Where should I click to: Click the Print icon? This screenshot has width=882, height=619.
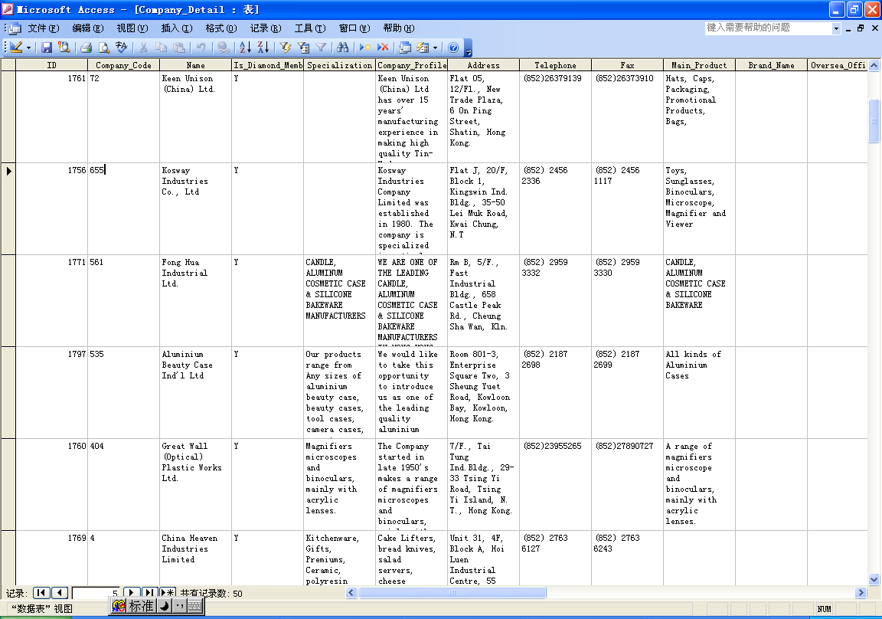tap(87, 47)
